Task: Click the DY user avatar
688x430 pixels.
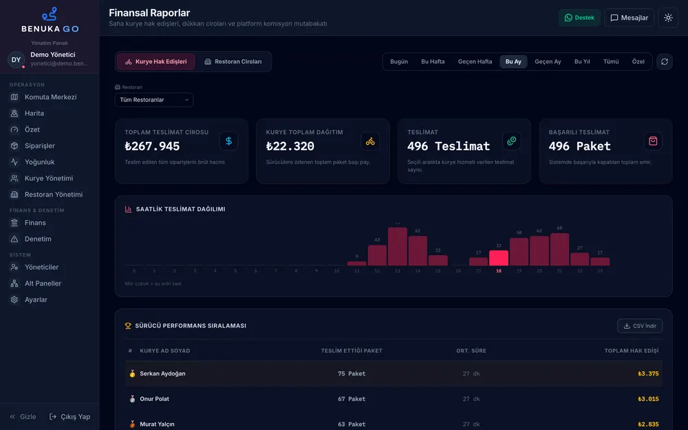Action: [x=17, y=60]
